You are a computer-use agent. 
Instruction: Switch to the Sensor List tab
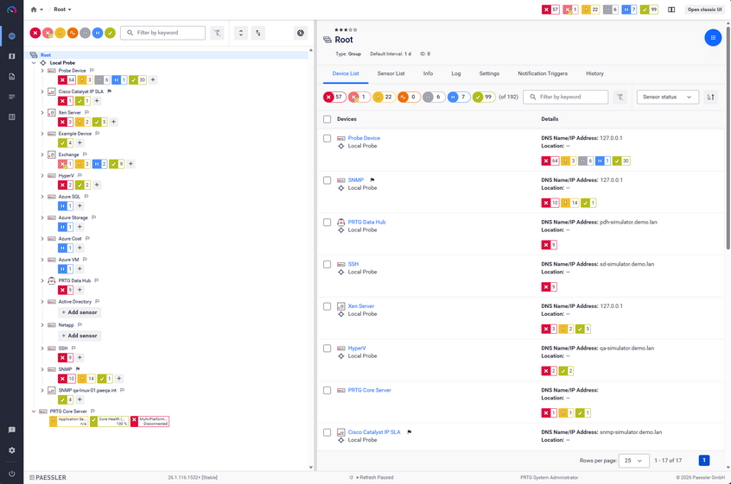click(x=391, y=73)
